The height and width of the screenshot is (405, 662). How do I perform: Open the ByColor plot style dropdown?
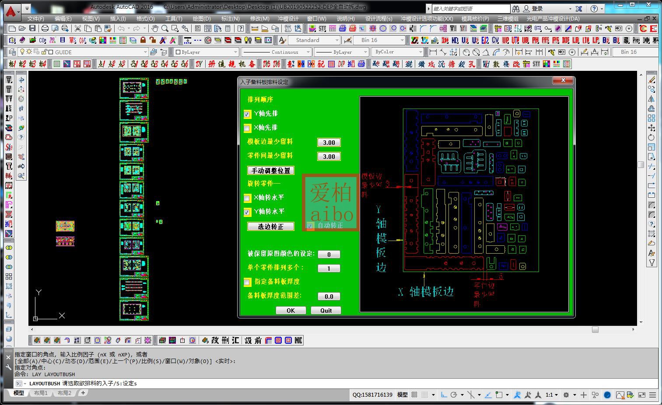(x=421, y=52)
